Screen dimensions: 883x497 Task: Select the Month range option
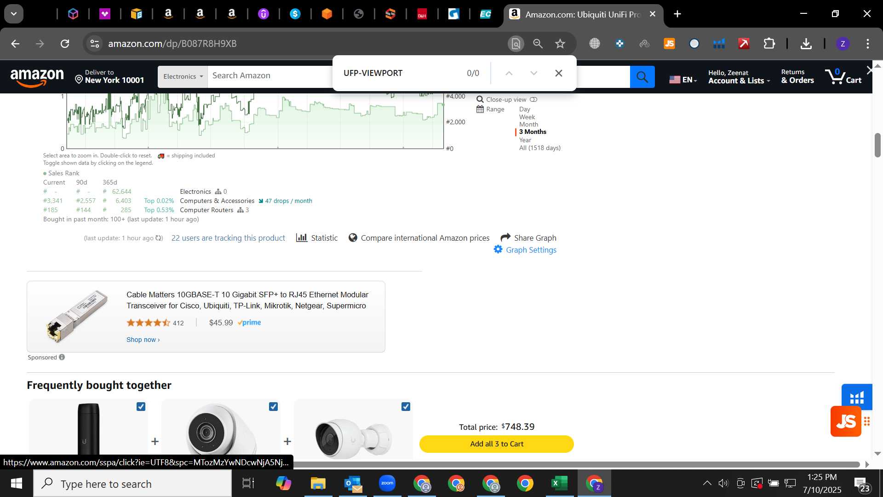[528, 124]
